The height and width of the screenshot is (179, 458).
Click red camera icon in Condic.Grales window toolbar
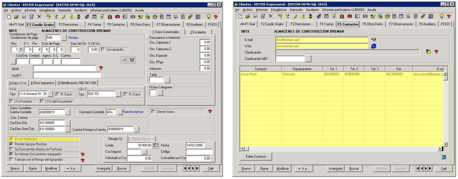117,16
